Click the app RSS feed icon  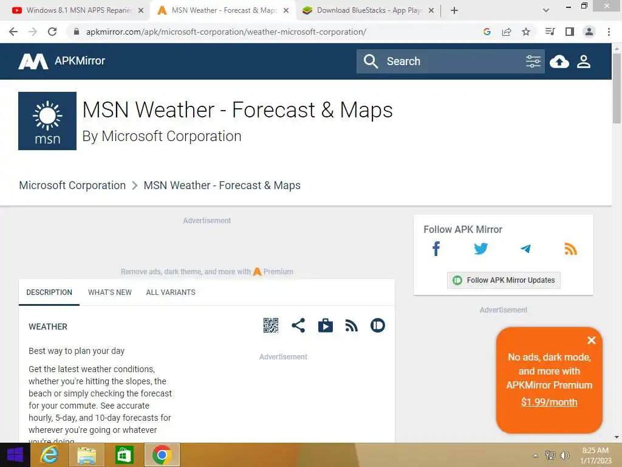pyautogui.click(x=352, y=325)
